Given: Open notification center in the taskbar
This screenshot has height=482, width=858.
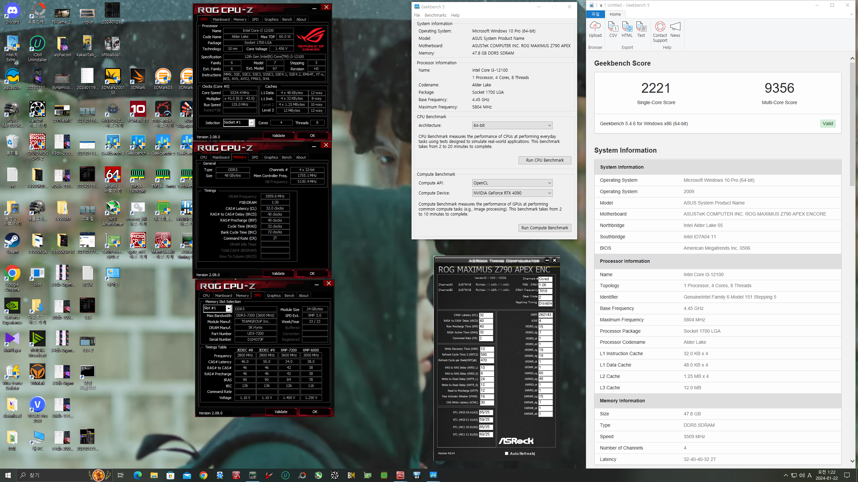Looking at the screenshot, I should [x=847, y=475].
